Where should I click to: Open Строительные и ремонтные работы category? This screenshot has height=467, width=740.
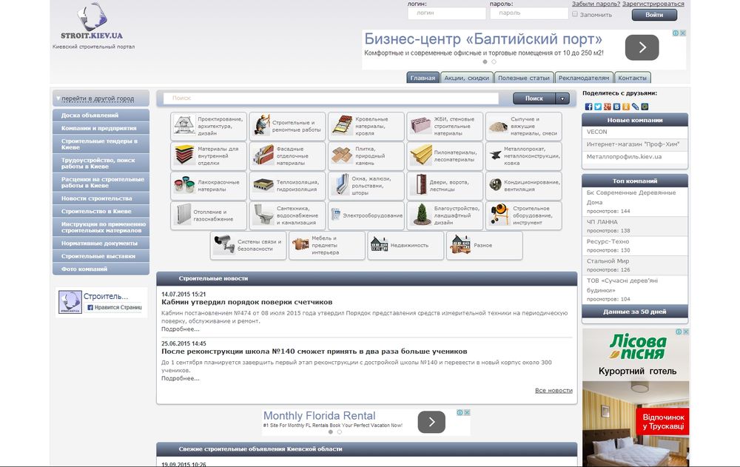click(x=287, y=126)
